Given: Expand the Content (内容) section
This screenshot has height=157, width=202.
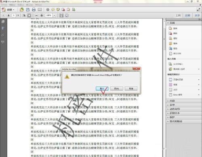Looking at the screenshot, I should click(184, 101).
